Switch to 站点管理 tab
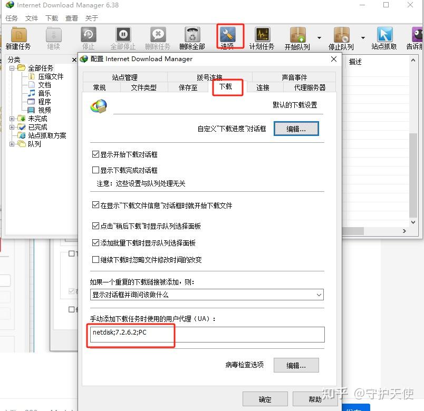 pyautogui.click(x=125, y=77)
